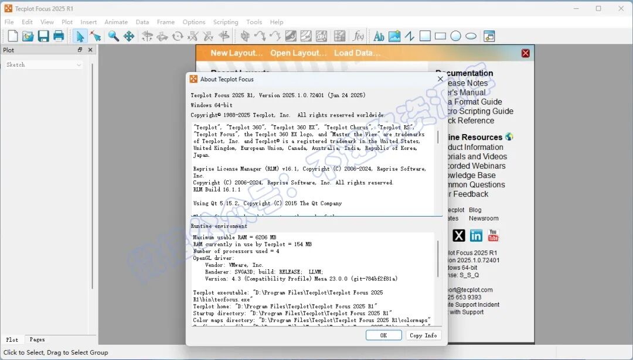Open the YouTube icon link
The height and width of the screenshot is (360, 633).
pos(494,235)
